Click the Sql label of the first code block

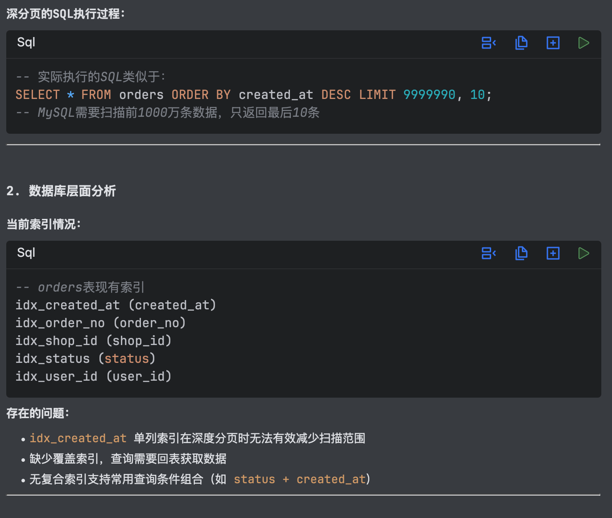[26, 42]
